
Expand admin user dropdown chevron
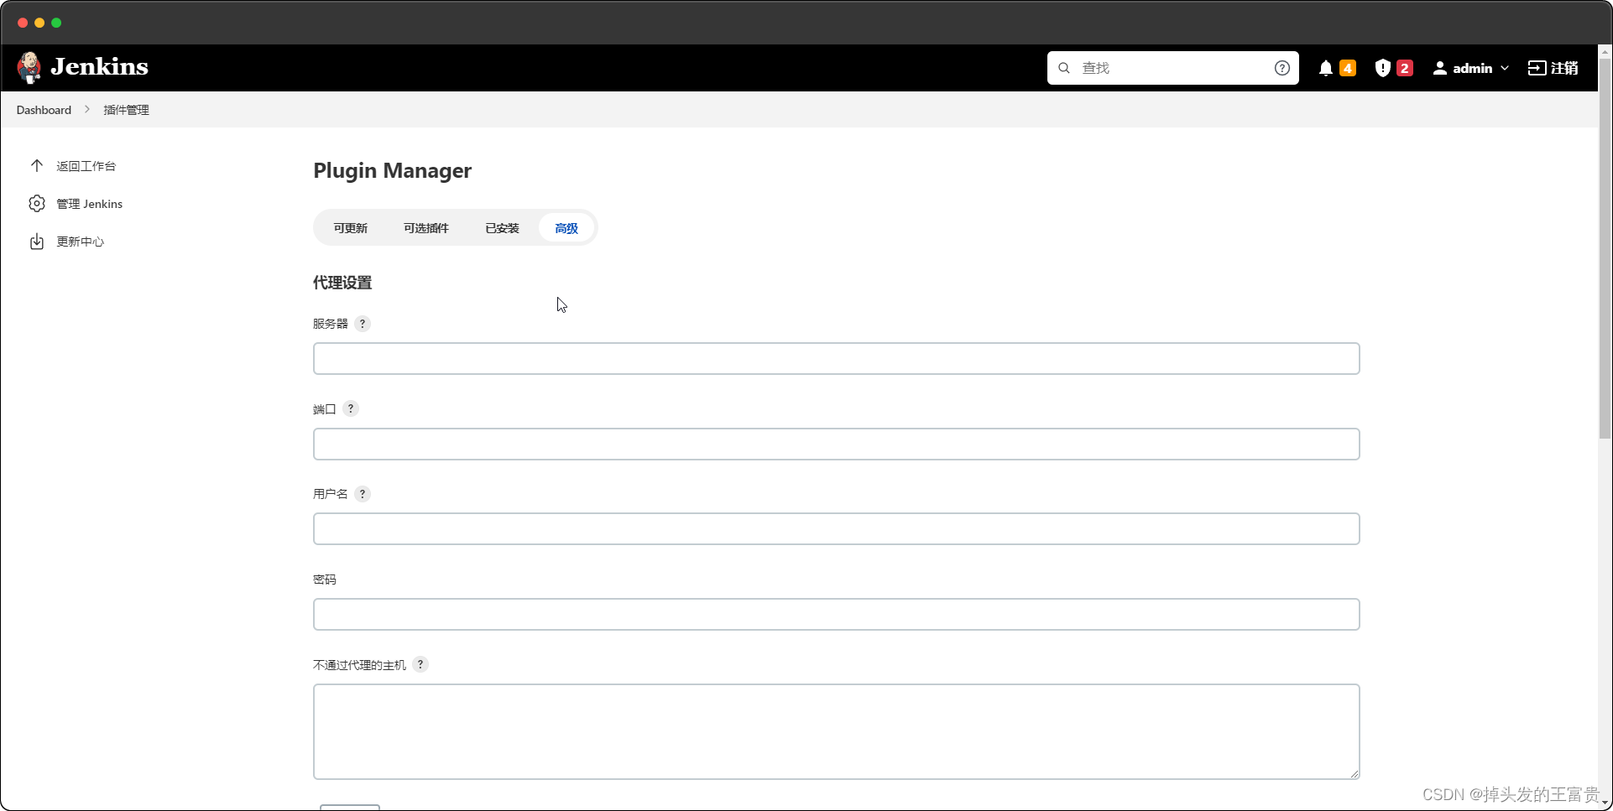1505,68
